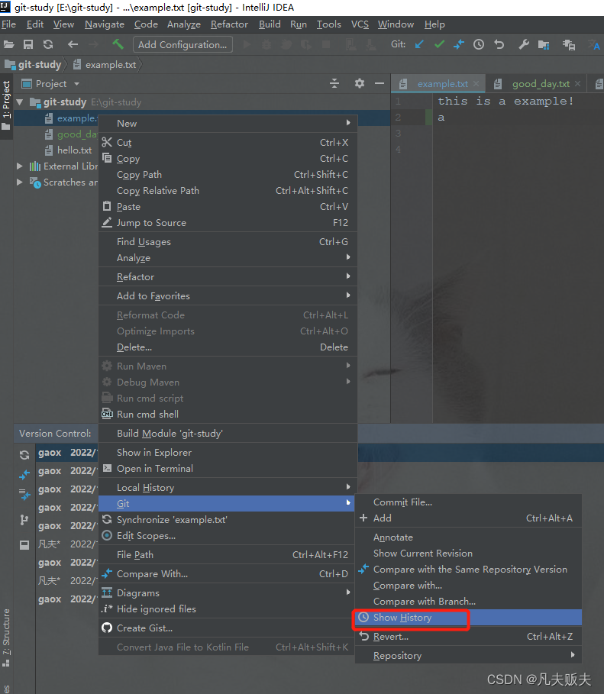Click the Collapse All icon in Project panel

(334, 83)
